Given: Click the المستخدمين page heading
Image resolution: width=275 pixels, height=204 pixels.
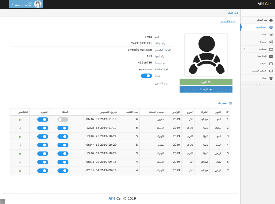Looking at the screenshot, I should 227,21.
